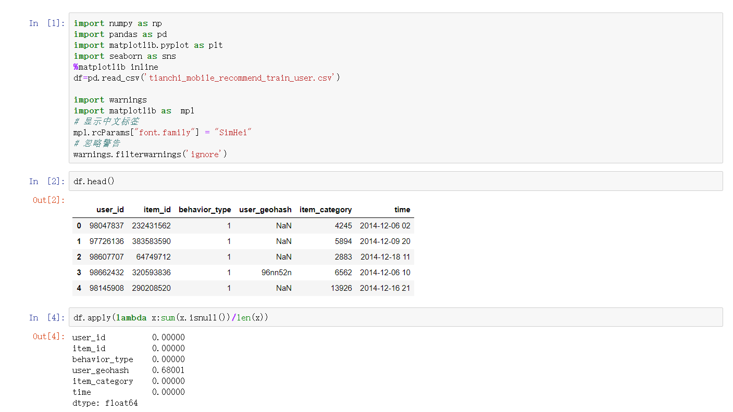Select the df.apply lambda code cell

pyautogui.click(x=395, y=317)
